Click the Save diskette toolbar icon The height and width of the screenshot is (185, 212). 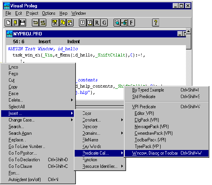pos(22,23)
